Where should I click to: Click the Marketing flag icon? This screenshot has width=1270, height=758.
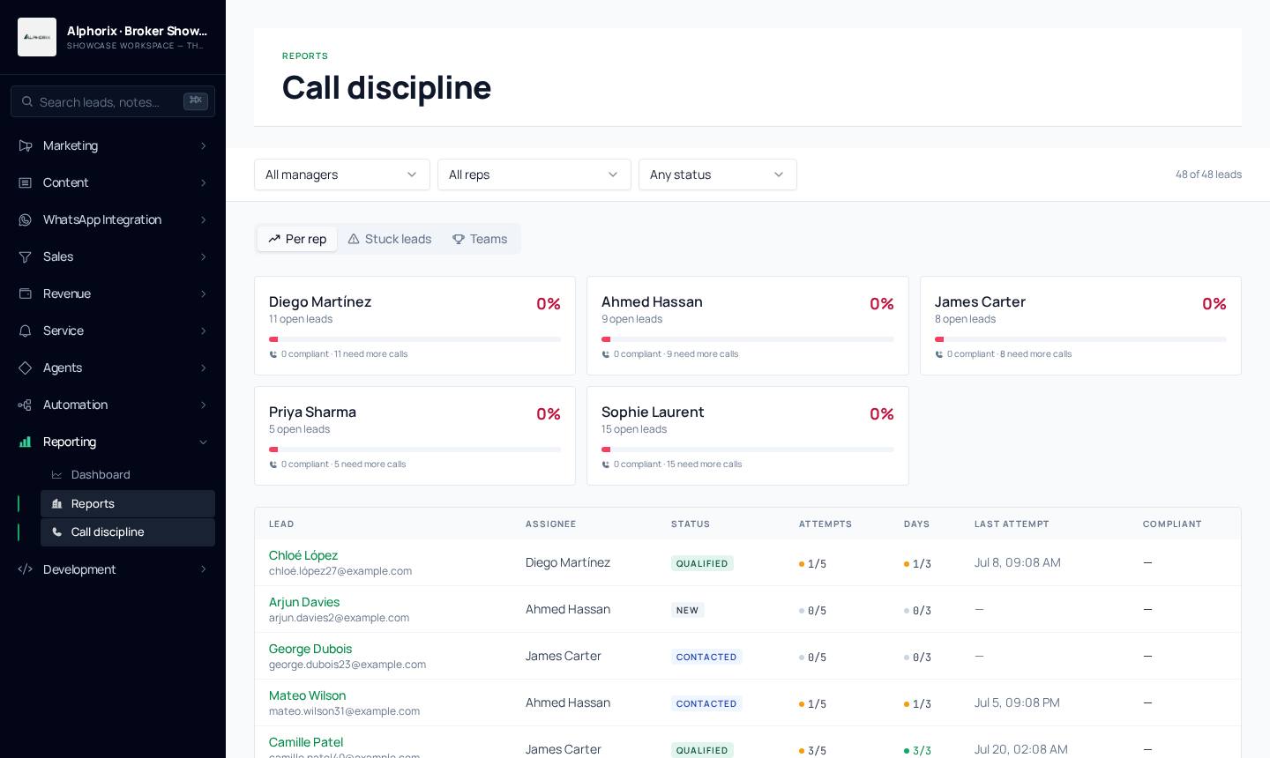26,145
